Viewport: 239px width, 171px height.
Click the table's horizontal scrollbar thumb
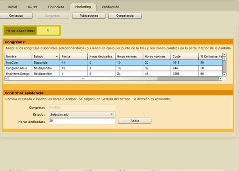tap(83, 79)
